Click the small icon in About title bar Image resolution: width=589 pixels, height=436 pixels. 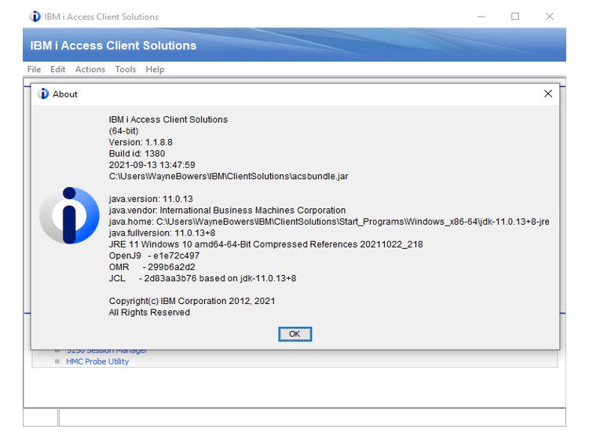coord(43,93)
